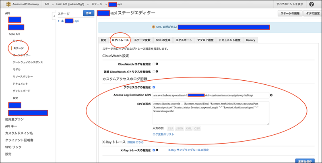This screenshot has height=163, width=322.
Task: Enable the CloudWatch ログを有効化 checkbox
Action: (x=153, y=64)
